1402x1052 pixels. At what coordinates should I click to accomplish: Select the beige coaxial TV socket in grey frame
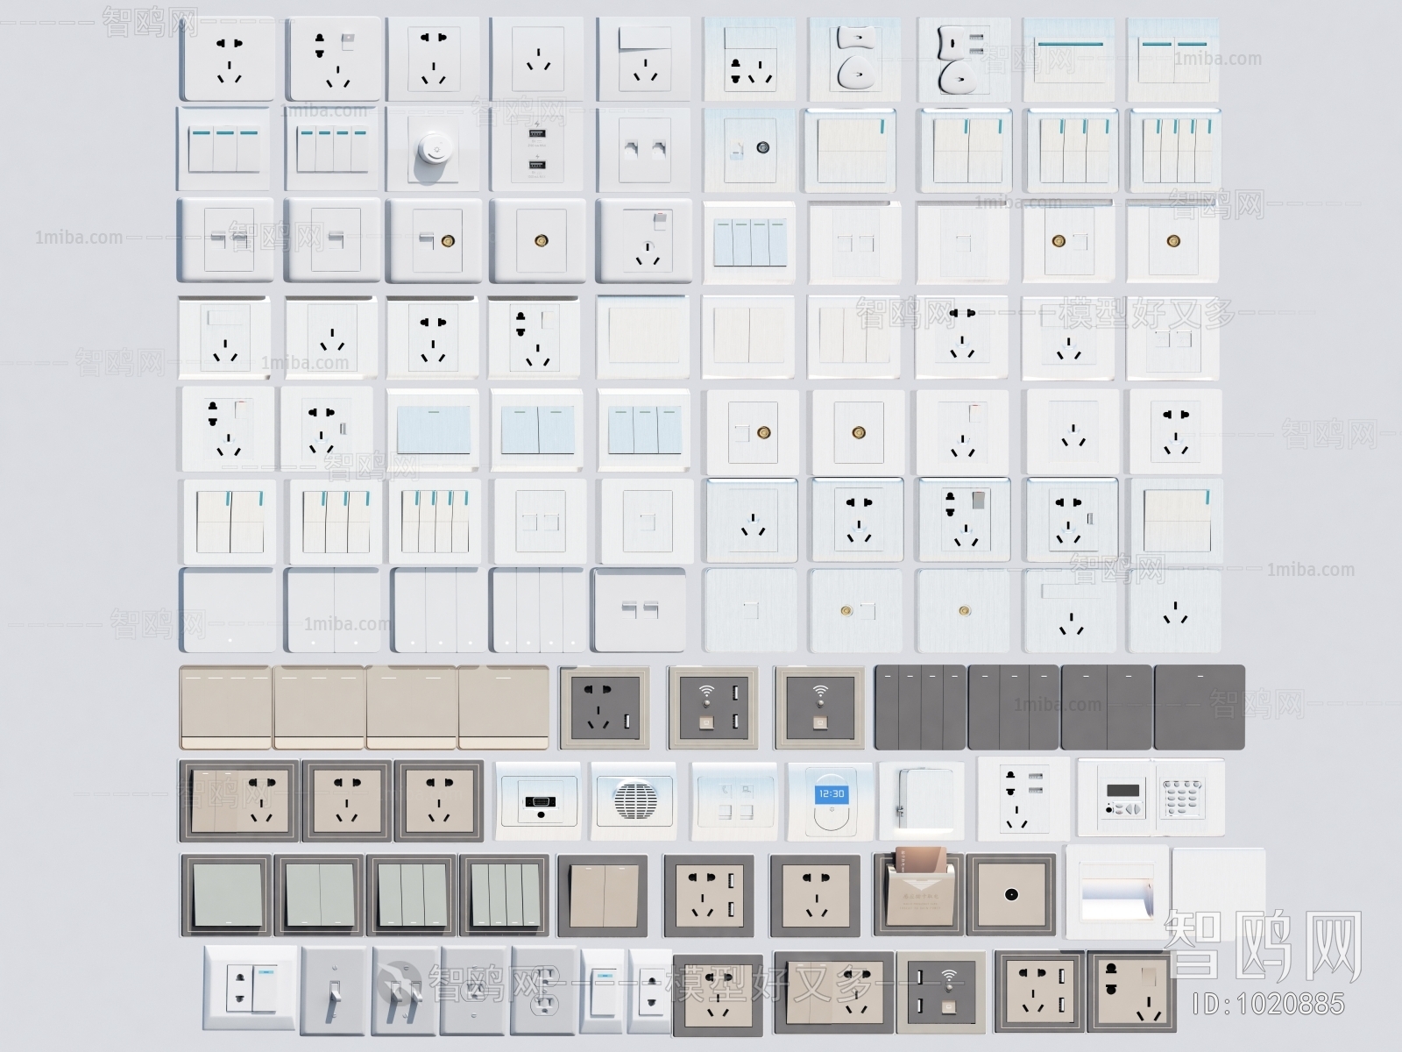[x=1011, y=895]
